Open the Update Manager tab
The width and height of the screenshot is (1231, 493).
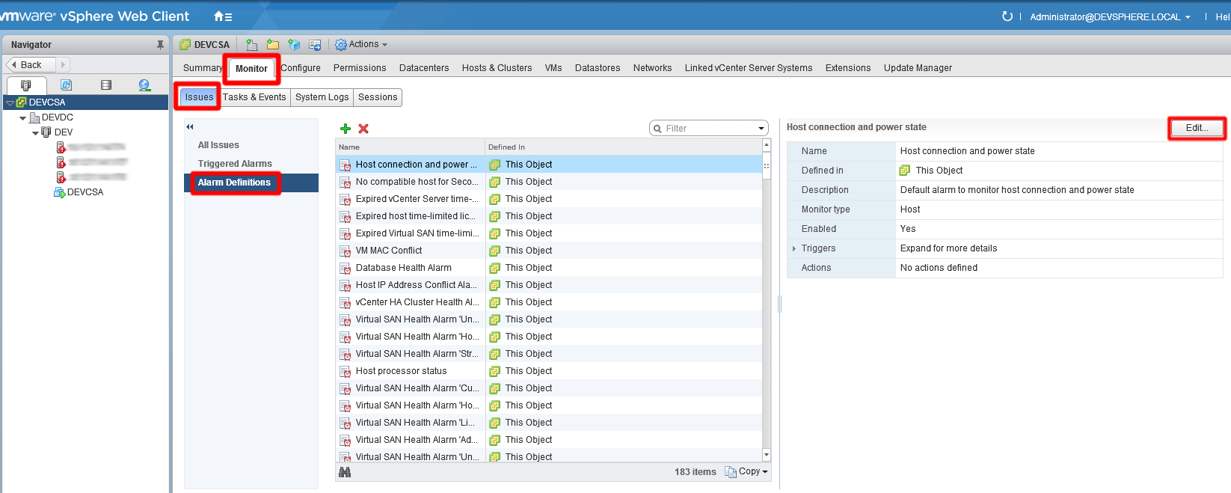point(918,68)
